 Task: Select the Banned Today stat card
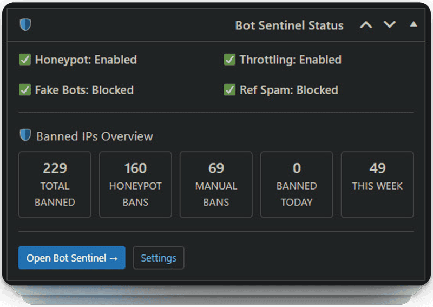tap(297, 185)
